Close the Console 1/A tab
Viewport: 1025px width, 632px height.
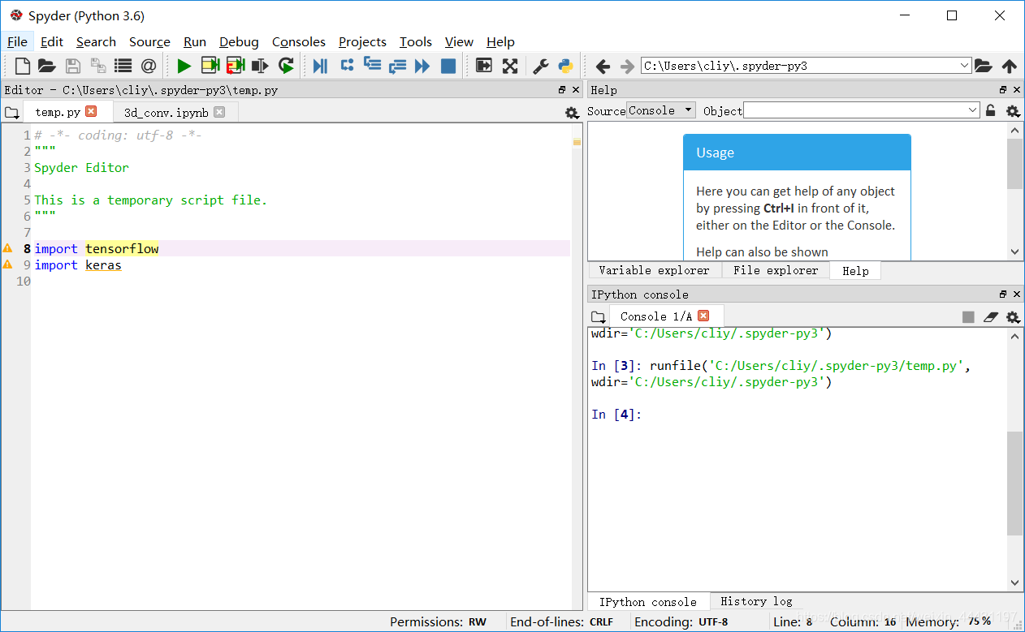point(703,316)
